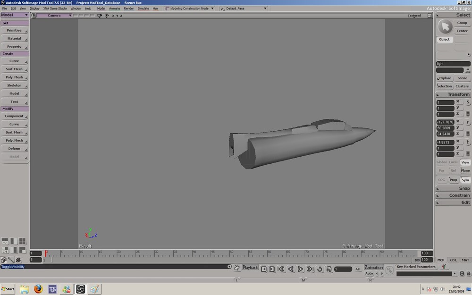Image resolution: width=472 pixels, height=295 pixels.
Task: Activate the large Select arrow tool
Action: (x=445, y=27)
